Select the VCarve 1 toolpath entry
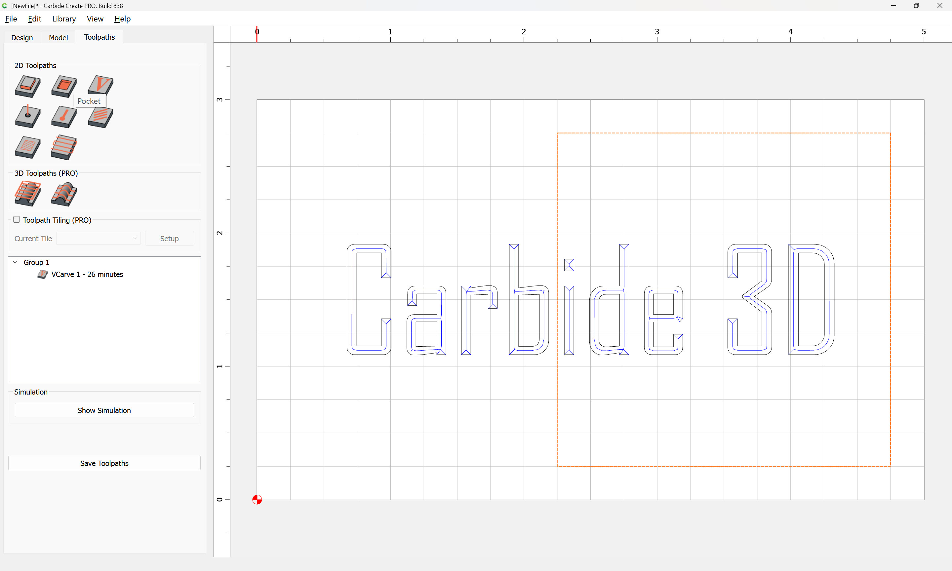Screen dimensions: 952x571 point(87,274)
